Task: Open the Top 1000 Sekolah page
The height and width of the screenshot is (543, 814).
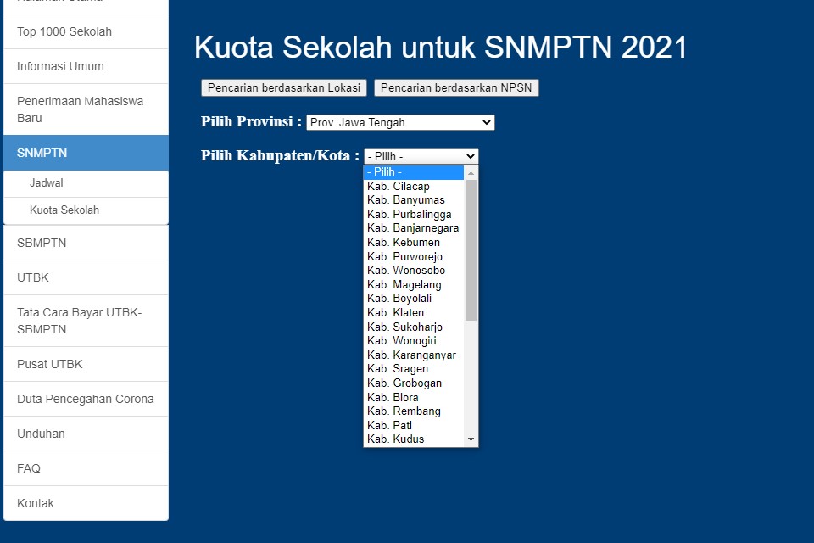Action: [x=86, y=31]
